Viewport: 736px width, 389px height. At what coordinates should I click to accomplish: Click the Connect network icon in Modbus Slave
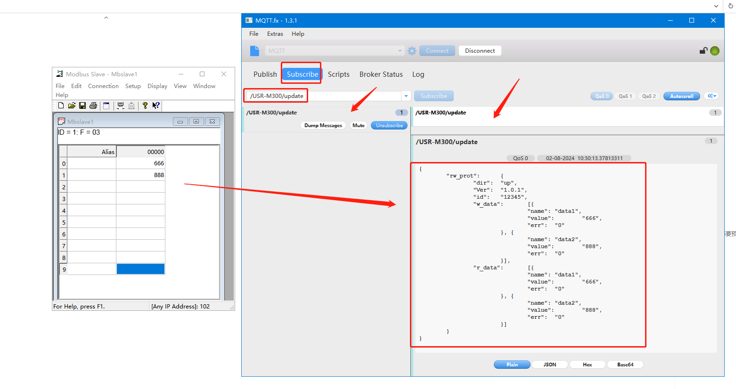point(121,105)
